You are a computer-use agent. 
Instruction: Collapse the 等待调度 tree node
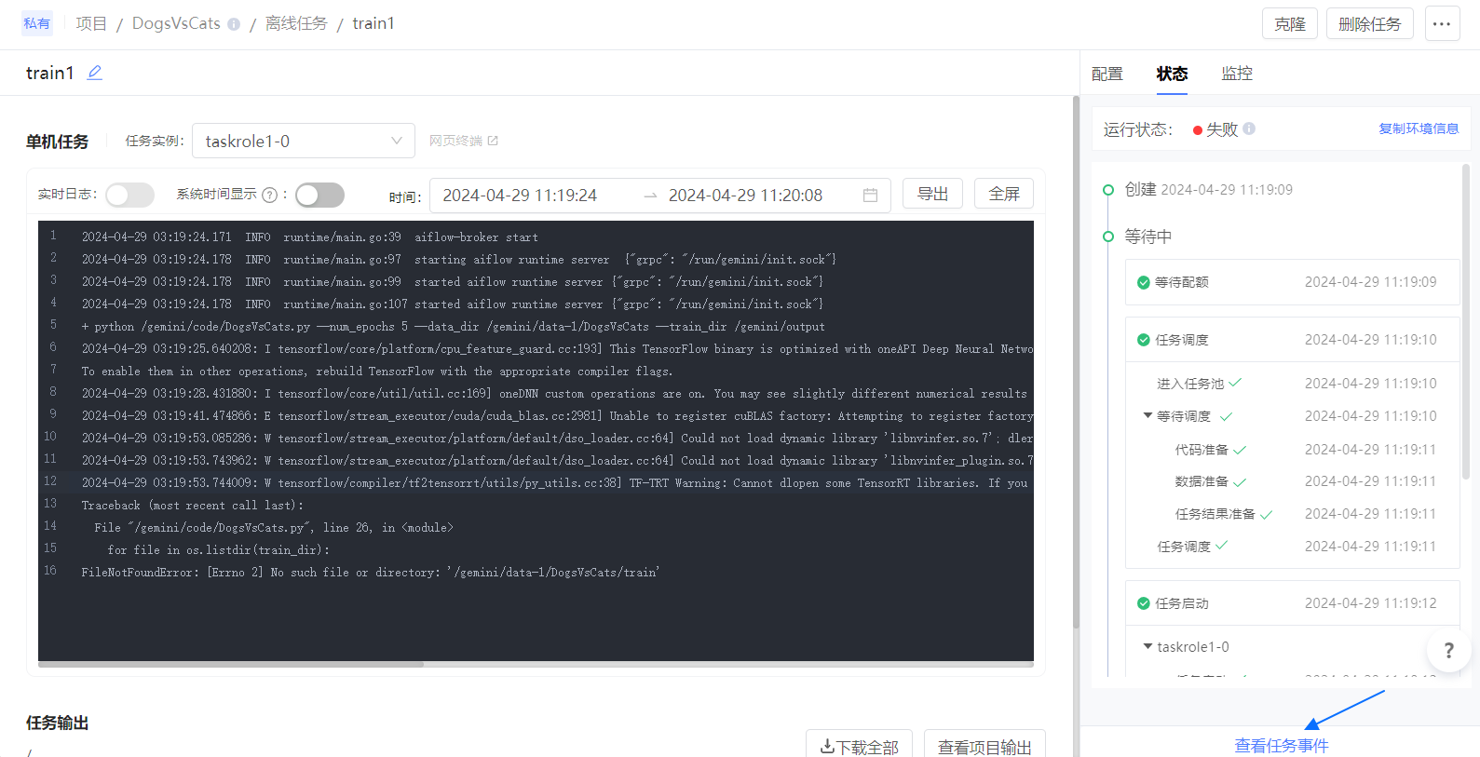pos(1147,415)
